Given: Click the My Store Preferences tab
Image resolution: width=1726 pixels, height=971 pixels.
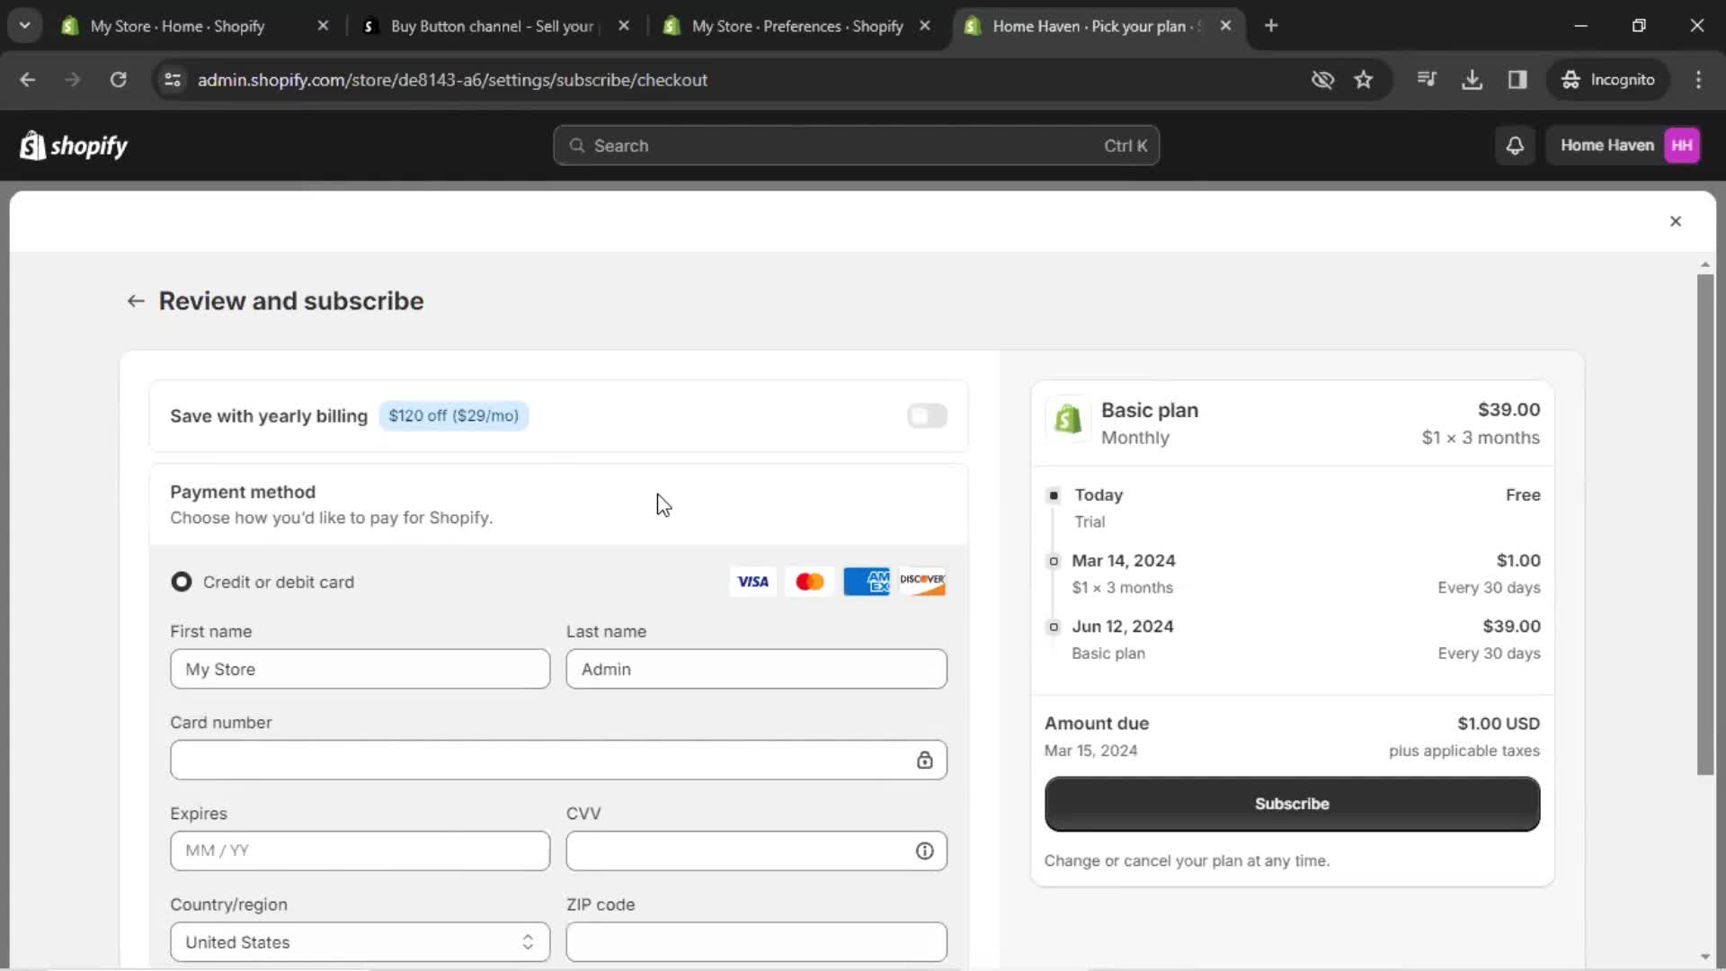Looking at the screenshot, I should pos(795,26).
